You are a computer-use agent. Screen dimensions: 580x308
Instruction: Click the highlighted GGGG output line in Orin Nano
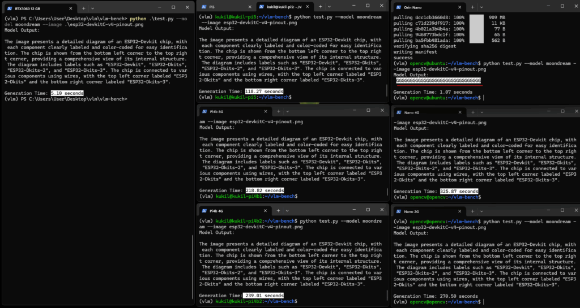pos(438,81)
